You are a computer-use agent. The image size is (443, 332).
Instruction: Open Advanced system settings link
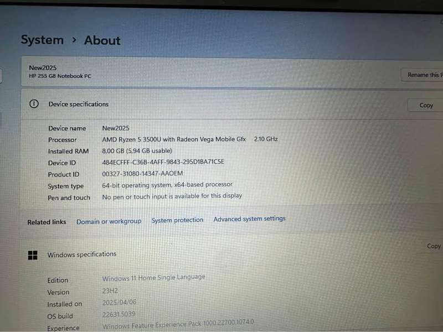click(x=249, y=219)
